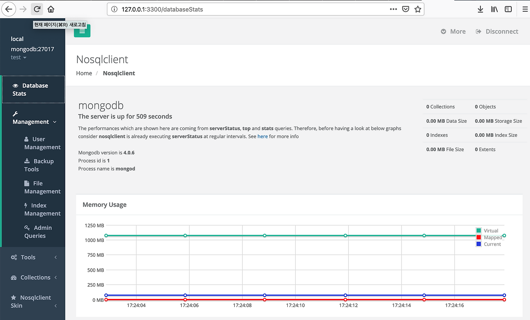
Task: Click the Index Management bolt icon
Action: (x=26, y=205)
